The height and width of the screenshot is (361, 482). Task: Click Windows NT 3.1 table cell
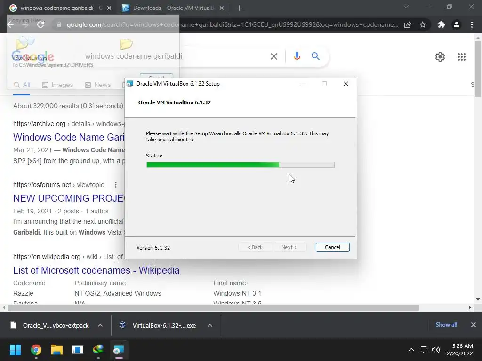tap(237, 293)
